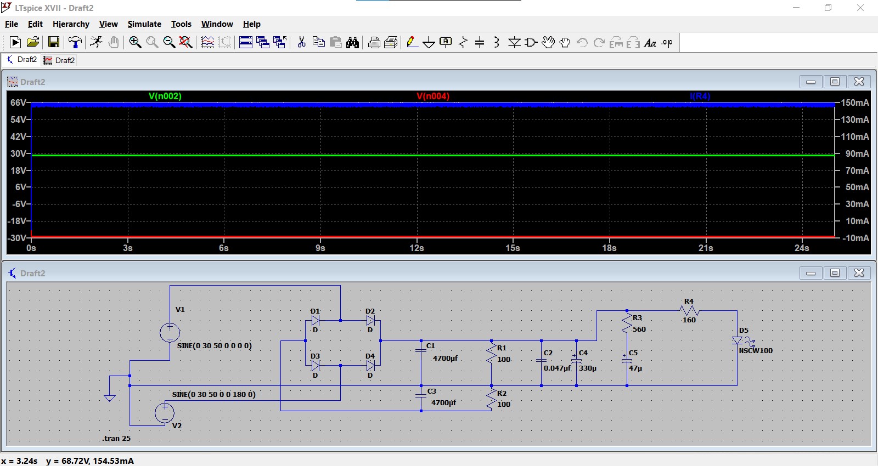878x466 pixels.
Task: Open the Component gate icon
Action: pyautogui.click(x=531, y=42)
